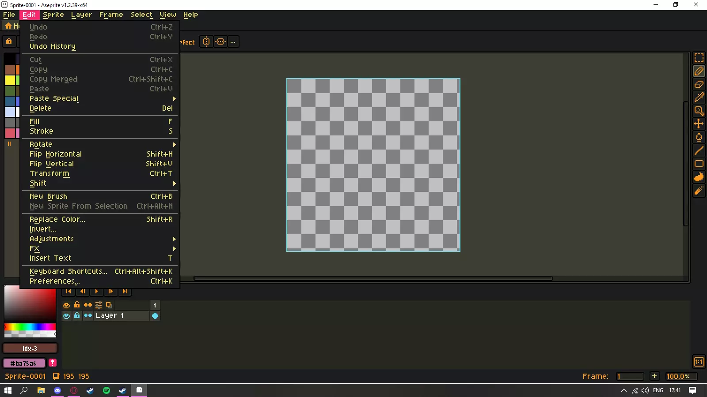The image size is (707, 397).
Task: Pick the Eyedropper tool
Action: point(699,97)
